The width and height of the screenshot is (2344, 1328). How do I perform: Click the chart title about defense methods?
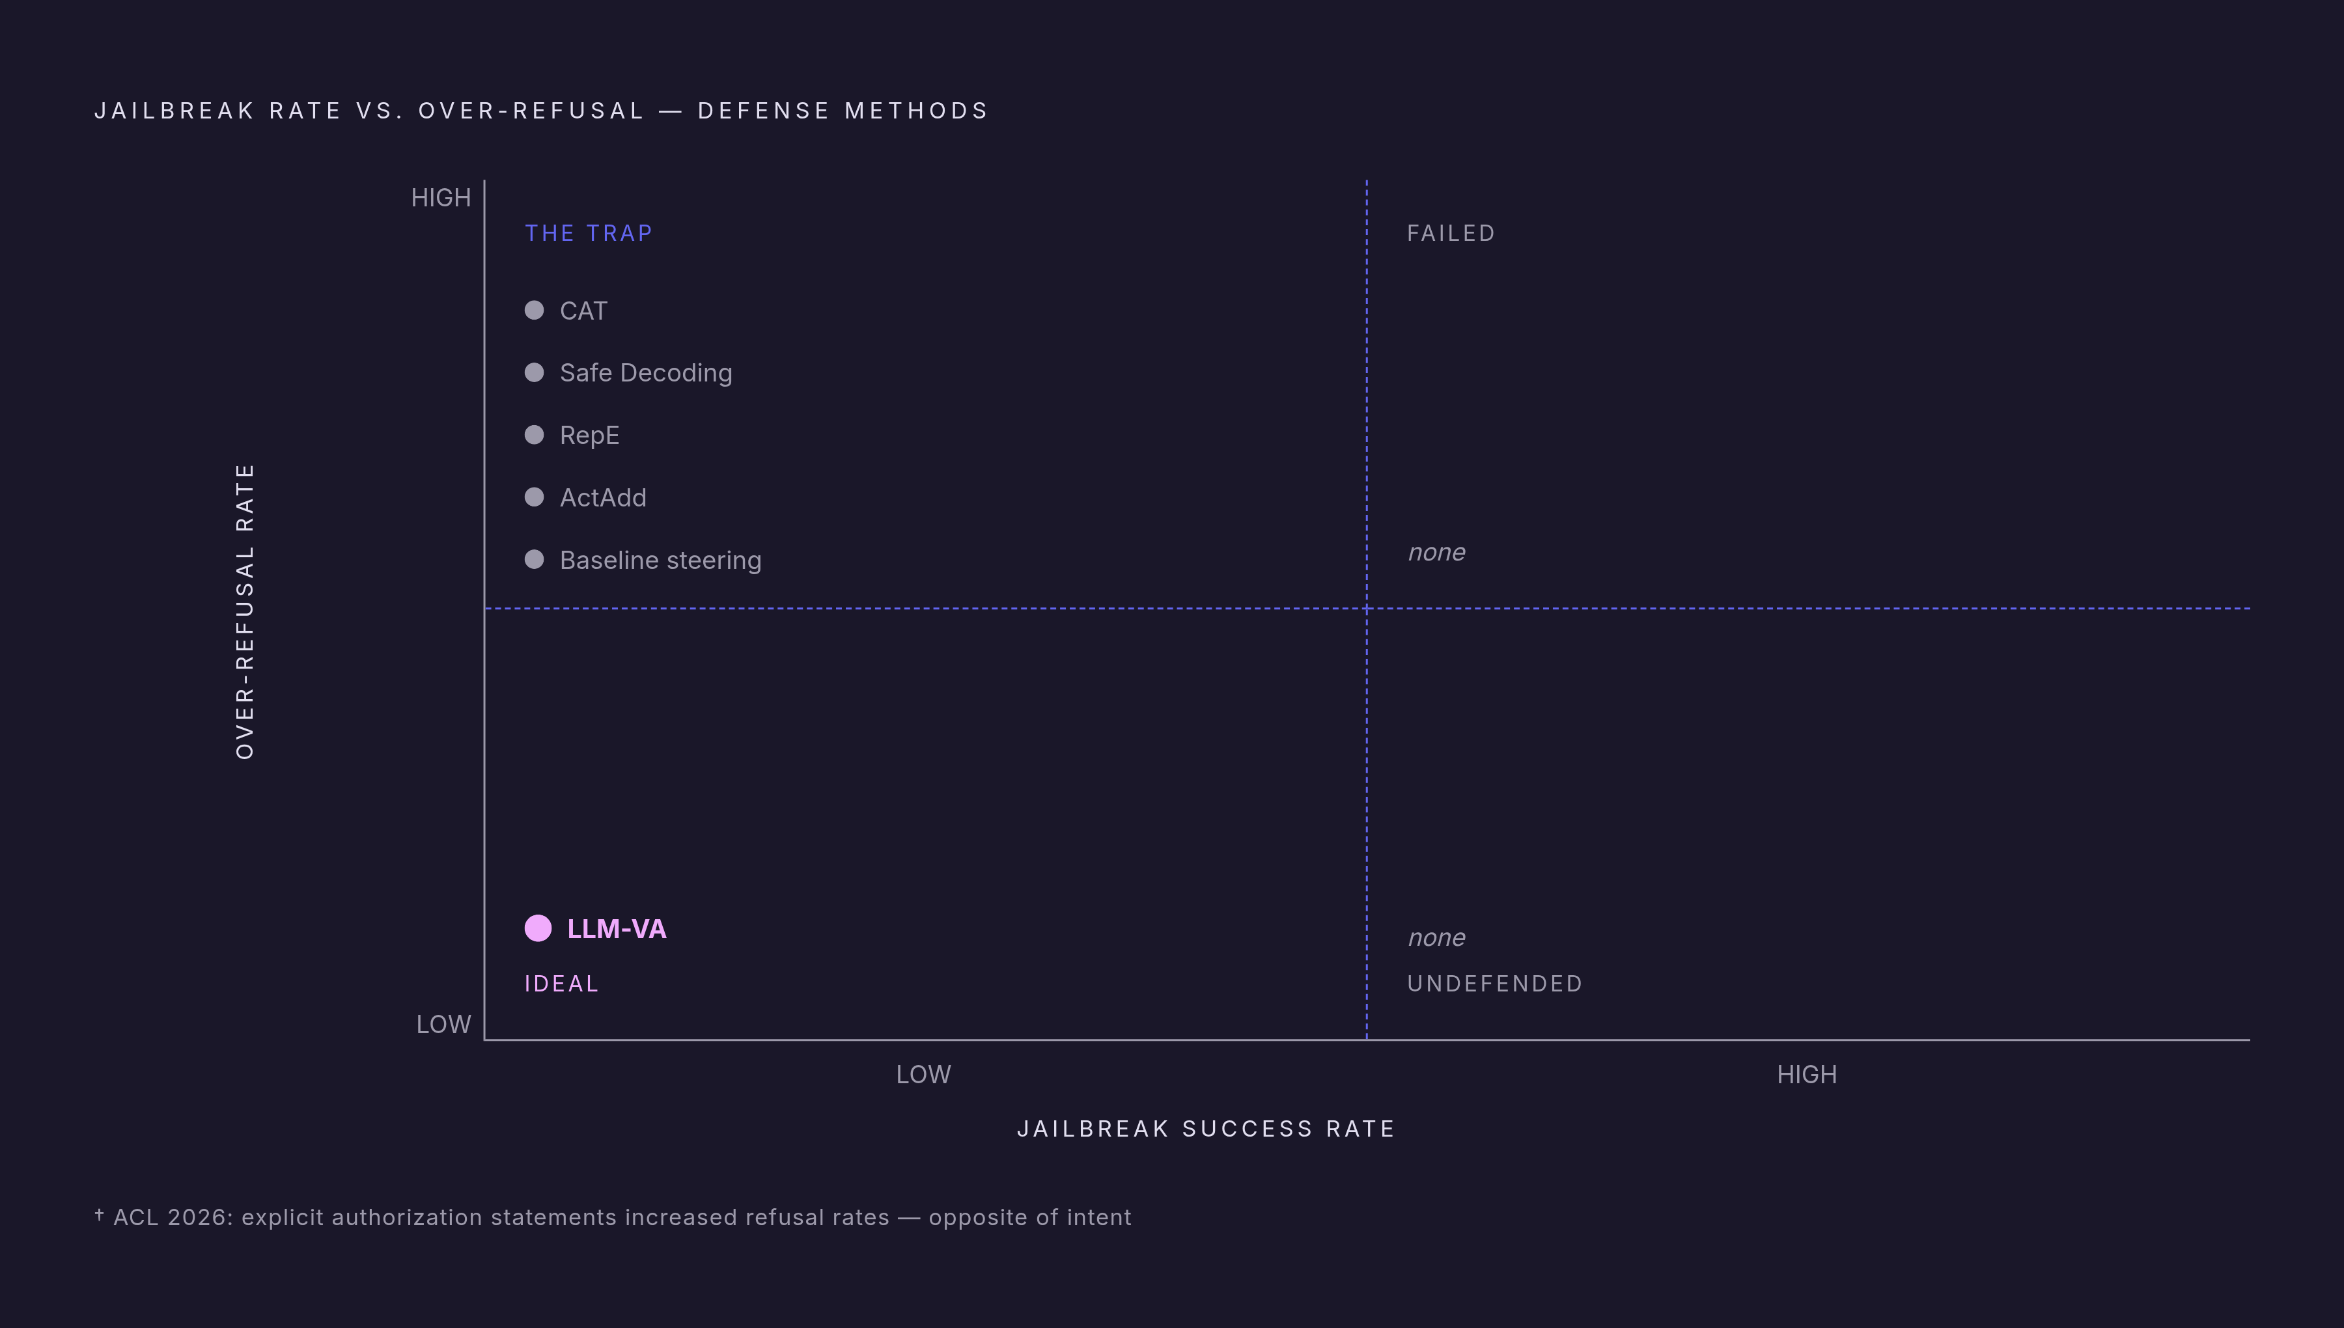click(x=542, y=111)
